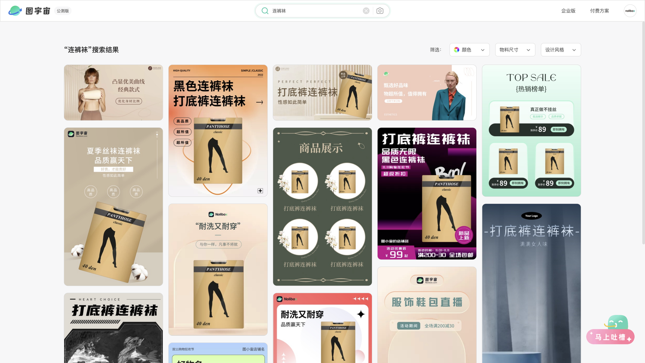Viewport: 645px width, 363px height.
Task: Open the 设计风格 filter dropdown
Action: tap(561, 50)
